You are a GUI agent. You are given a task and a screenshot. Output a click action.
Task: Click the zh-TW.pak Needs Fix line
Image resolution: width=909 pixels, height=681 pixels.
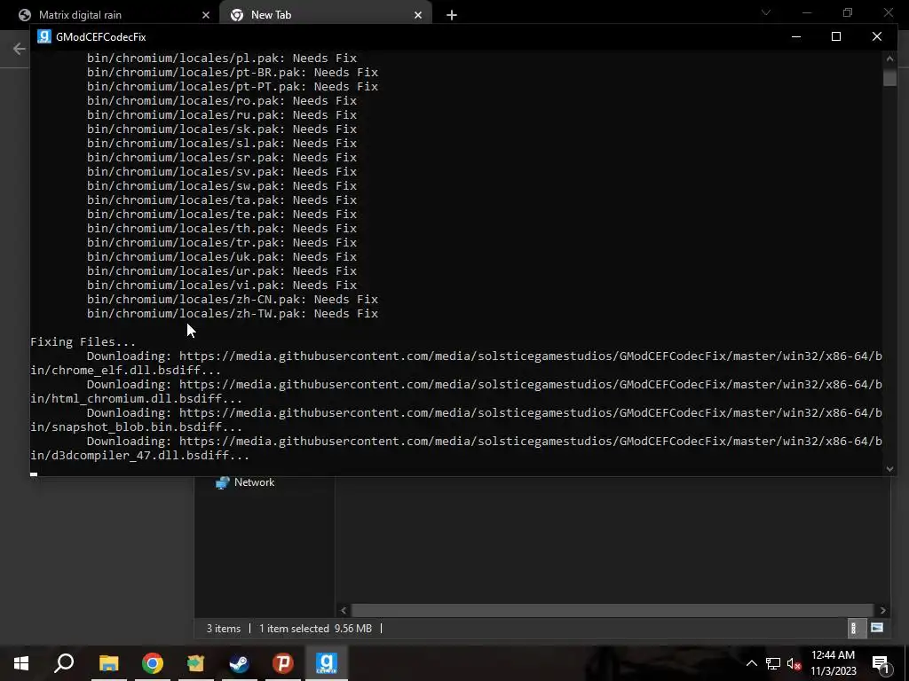(233, 313)
